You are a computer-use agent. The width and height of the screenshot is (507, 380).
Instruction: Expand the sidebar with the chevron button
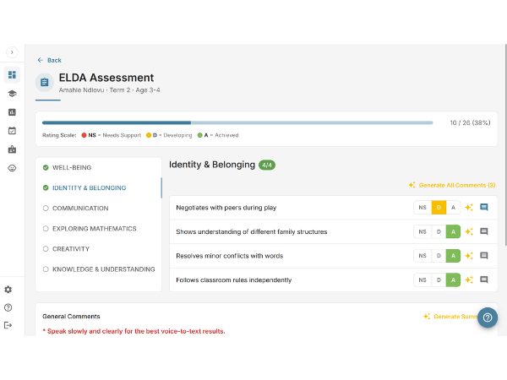[12, 52]
